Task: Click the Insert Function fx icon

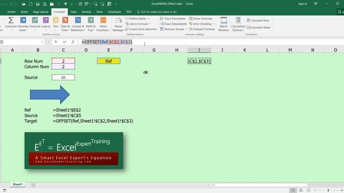Action: (x=73, y=42)
